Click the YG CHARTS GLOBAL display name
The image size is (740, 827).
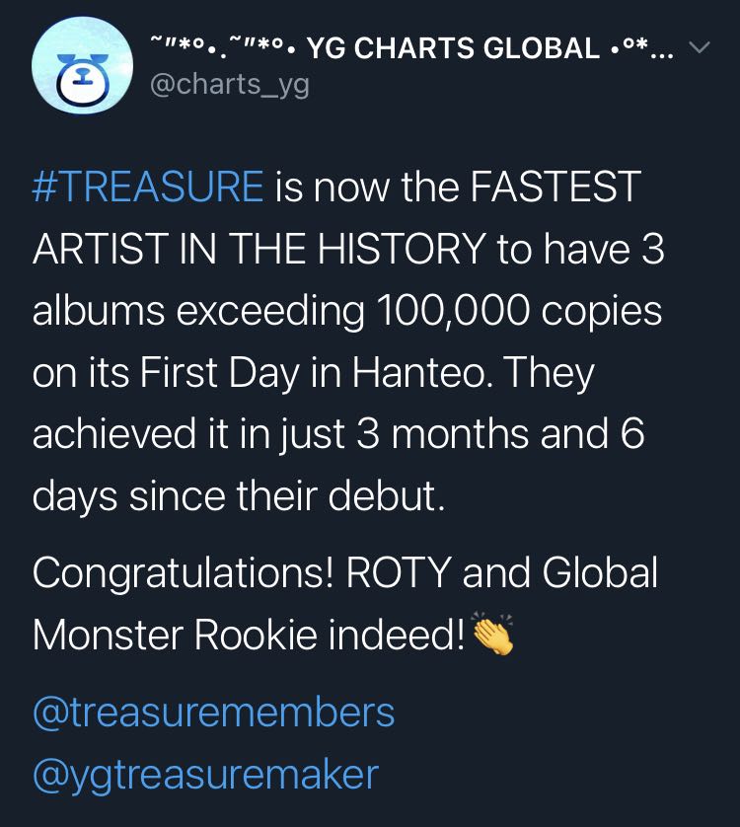pyautogui.click(x=453, y=48)
